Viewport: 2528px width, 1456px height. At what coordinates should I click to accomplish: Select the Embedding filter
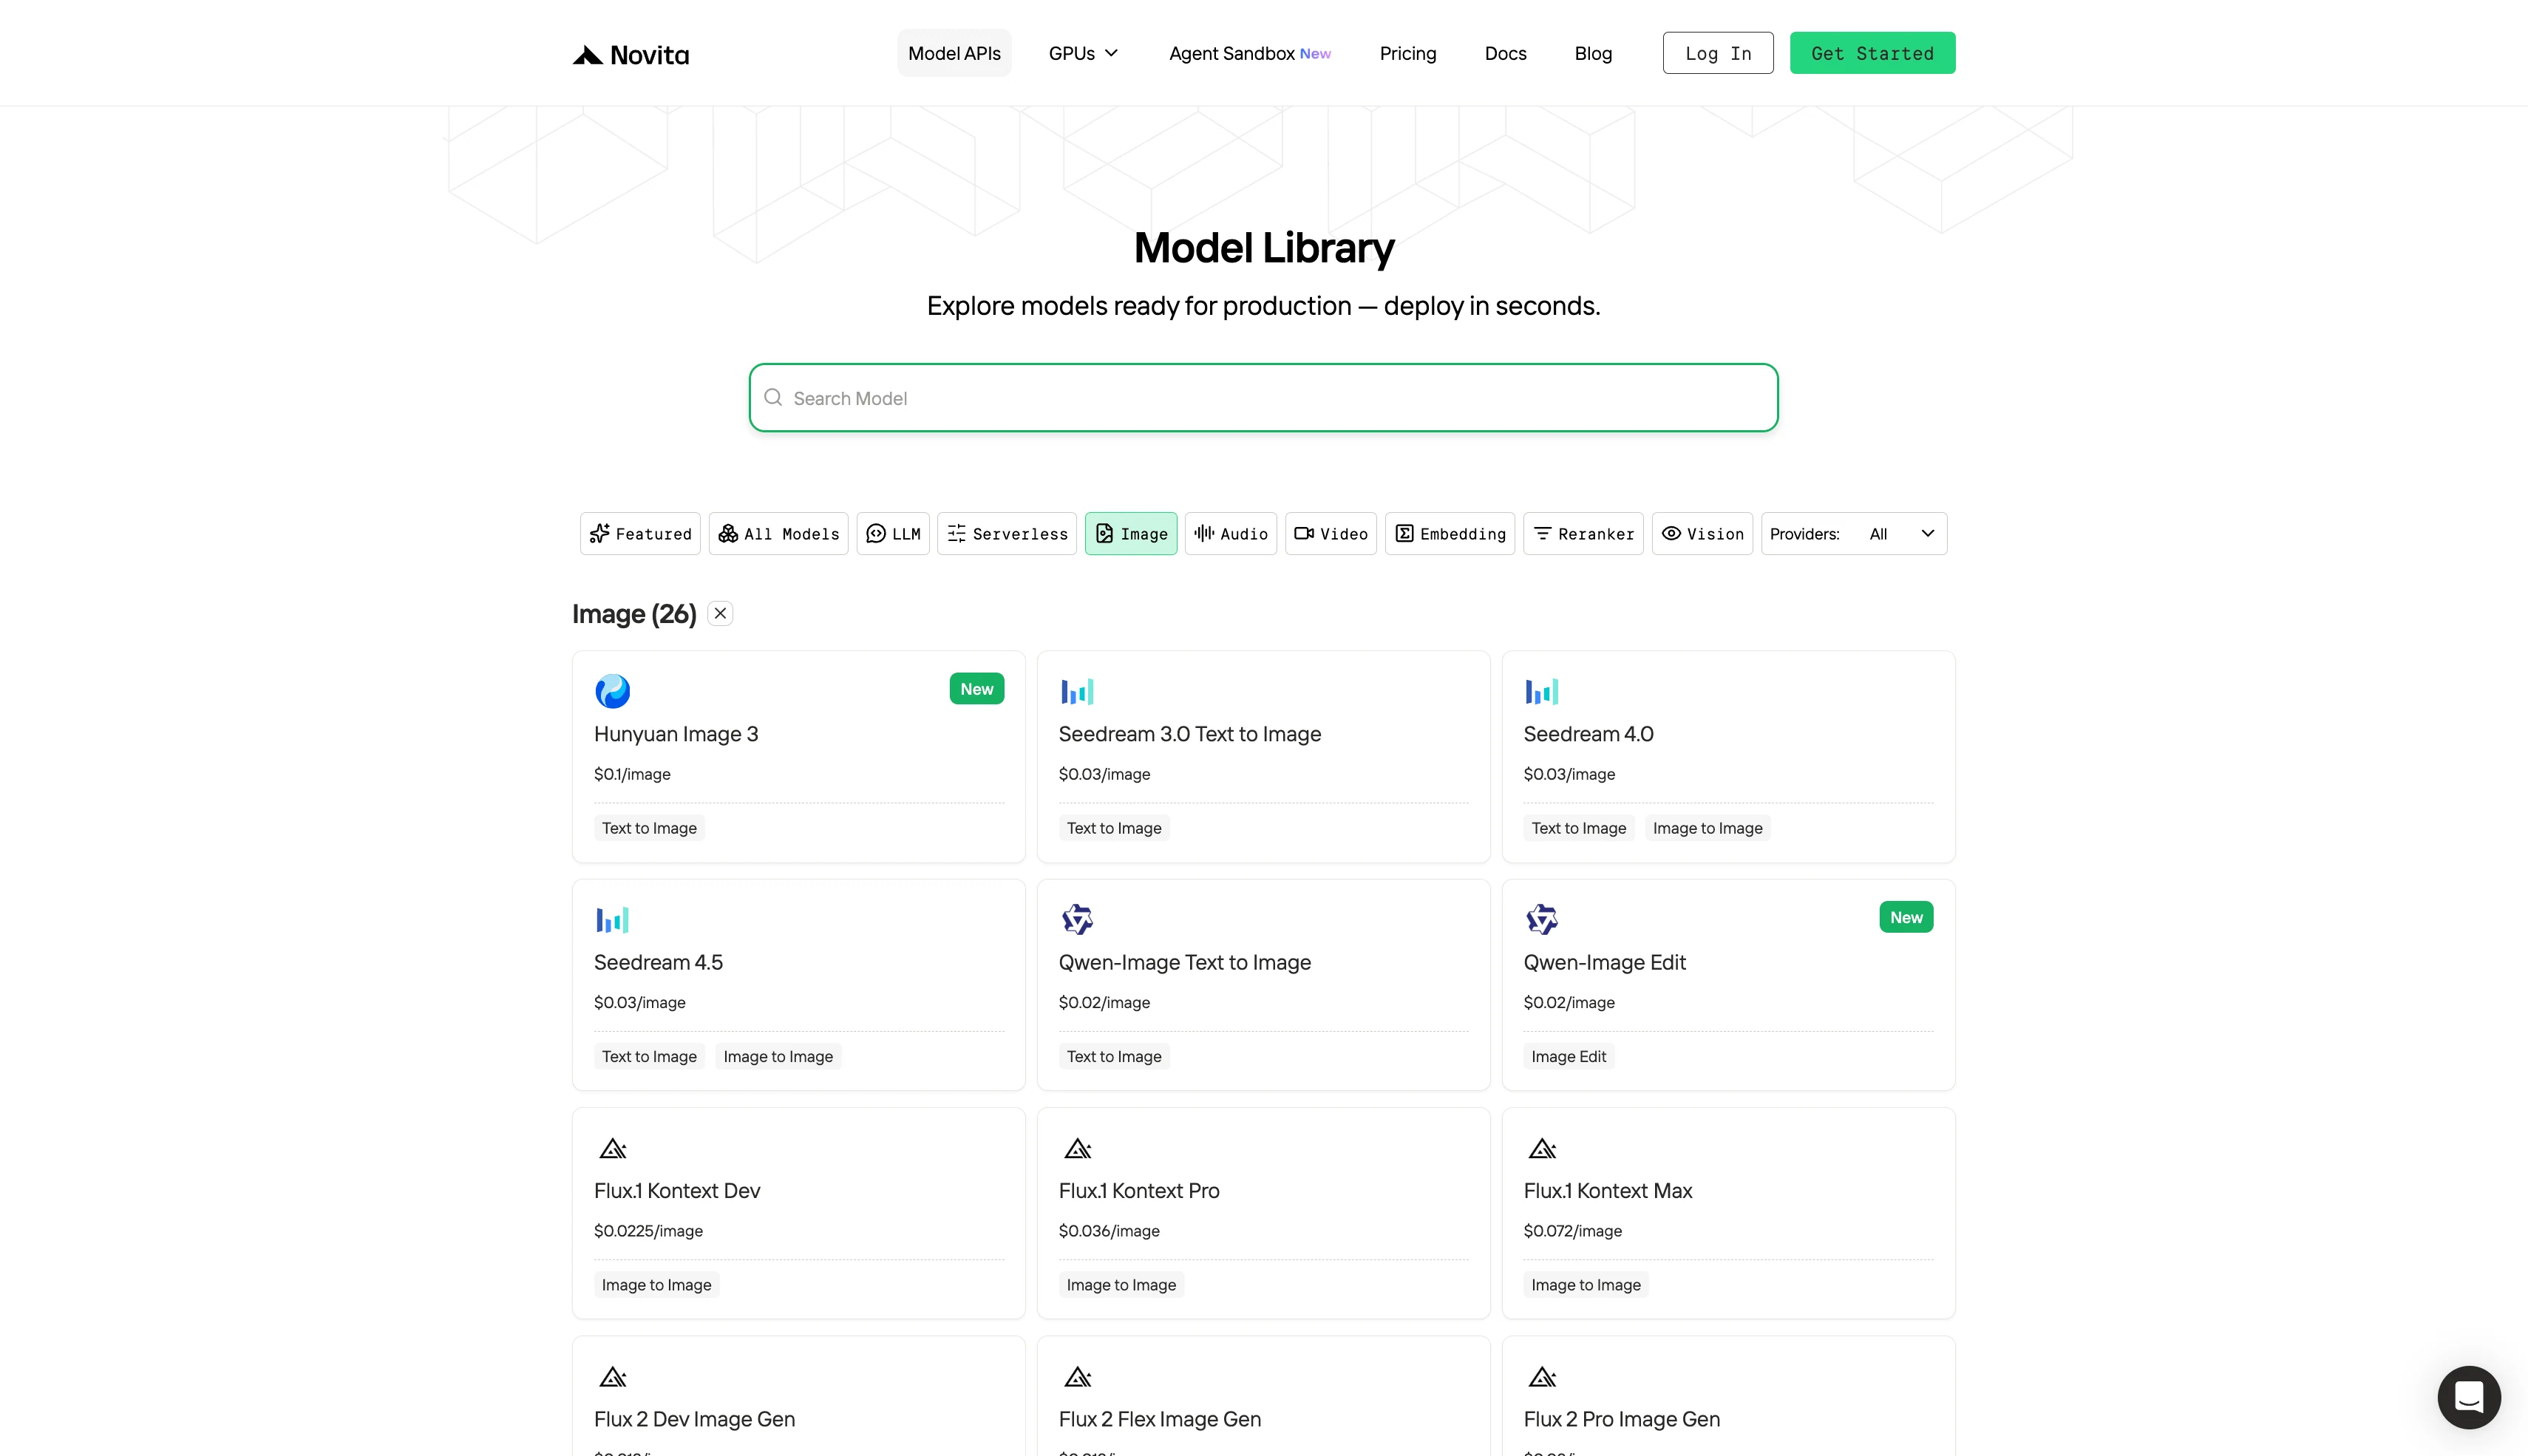(1450, 534)
